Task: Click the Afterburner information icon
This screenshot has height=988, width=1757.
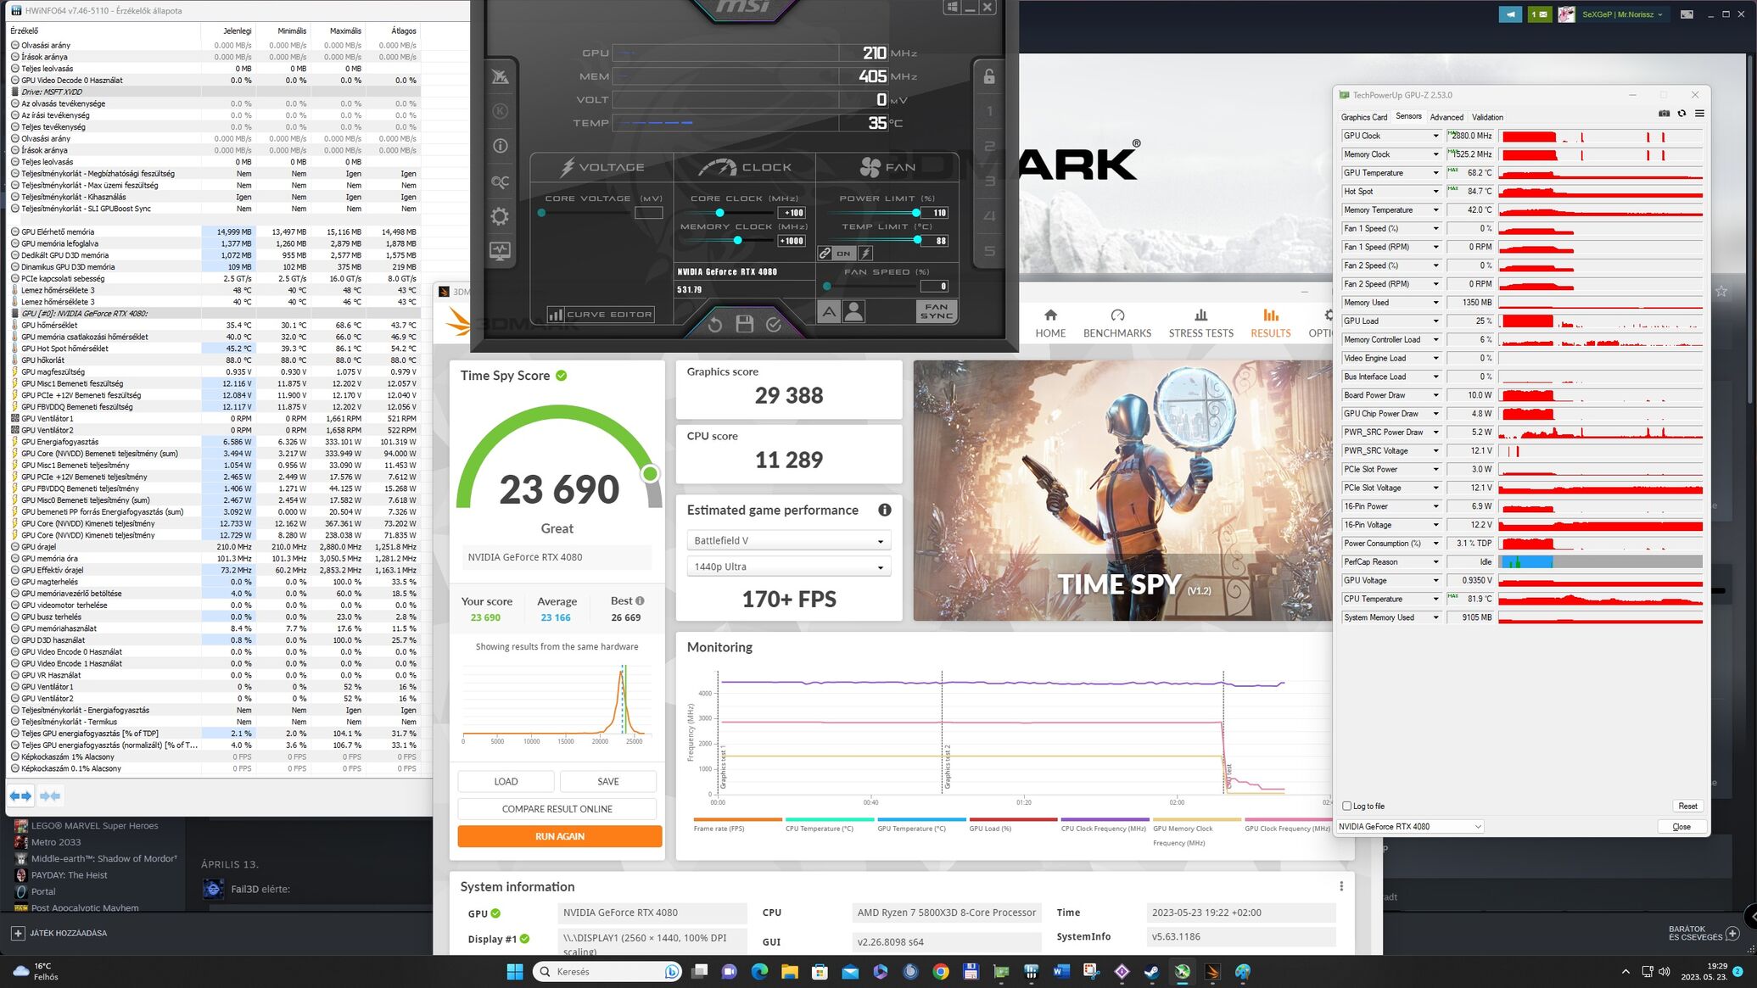Action: pyautogui.click(x=500, y=146)
